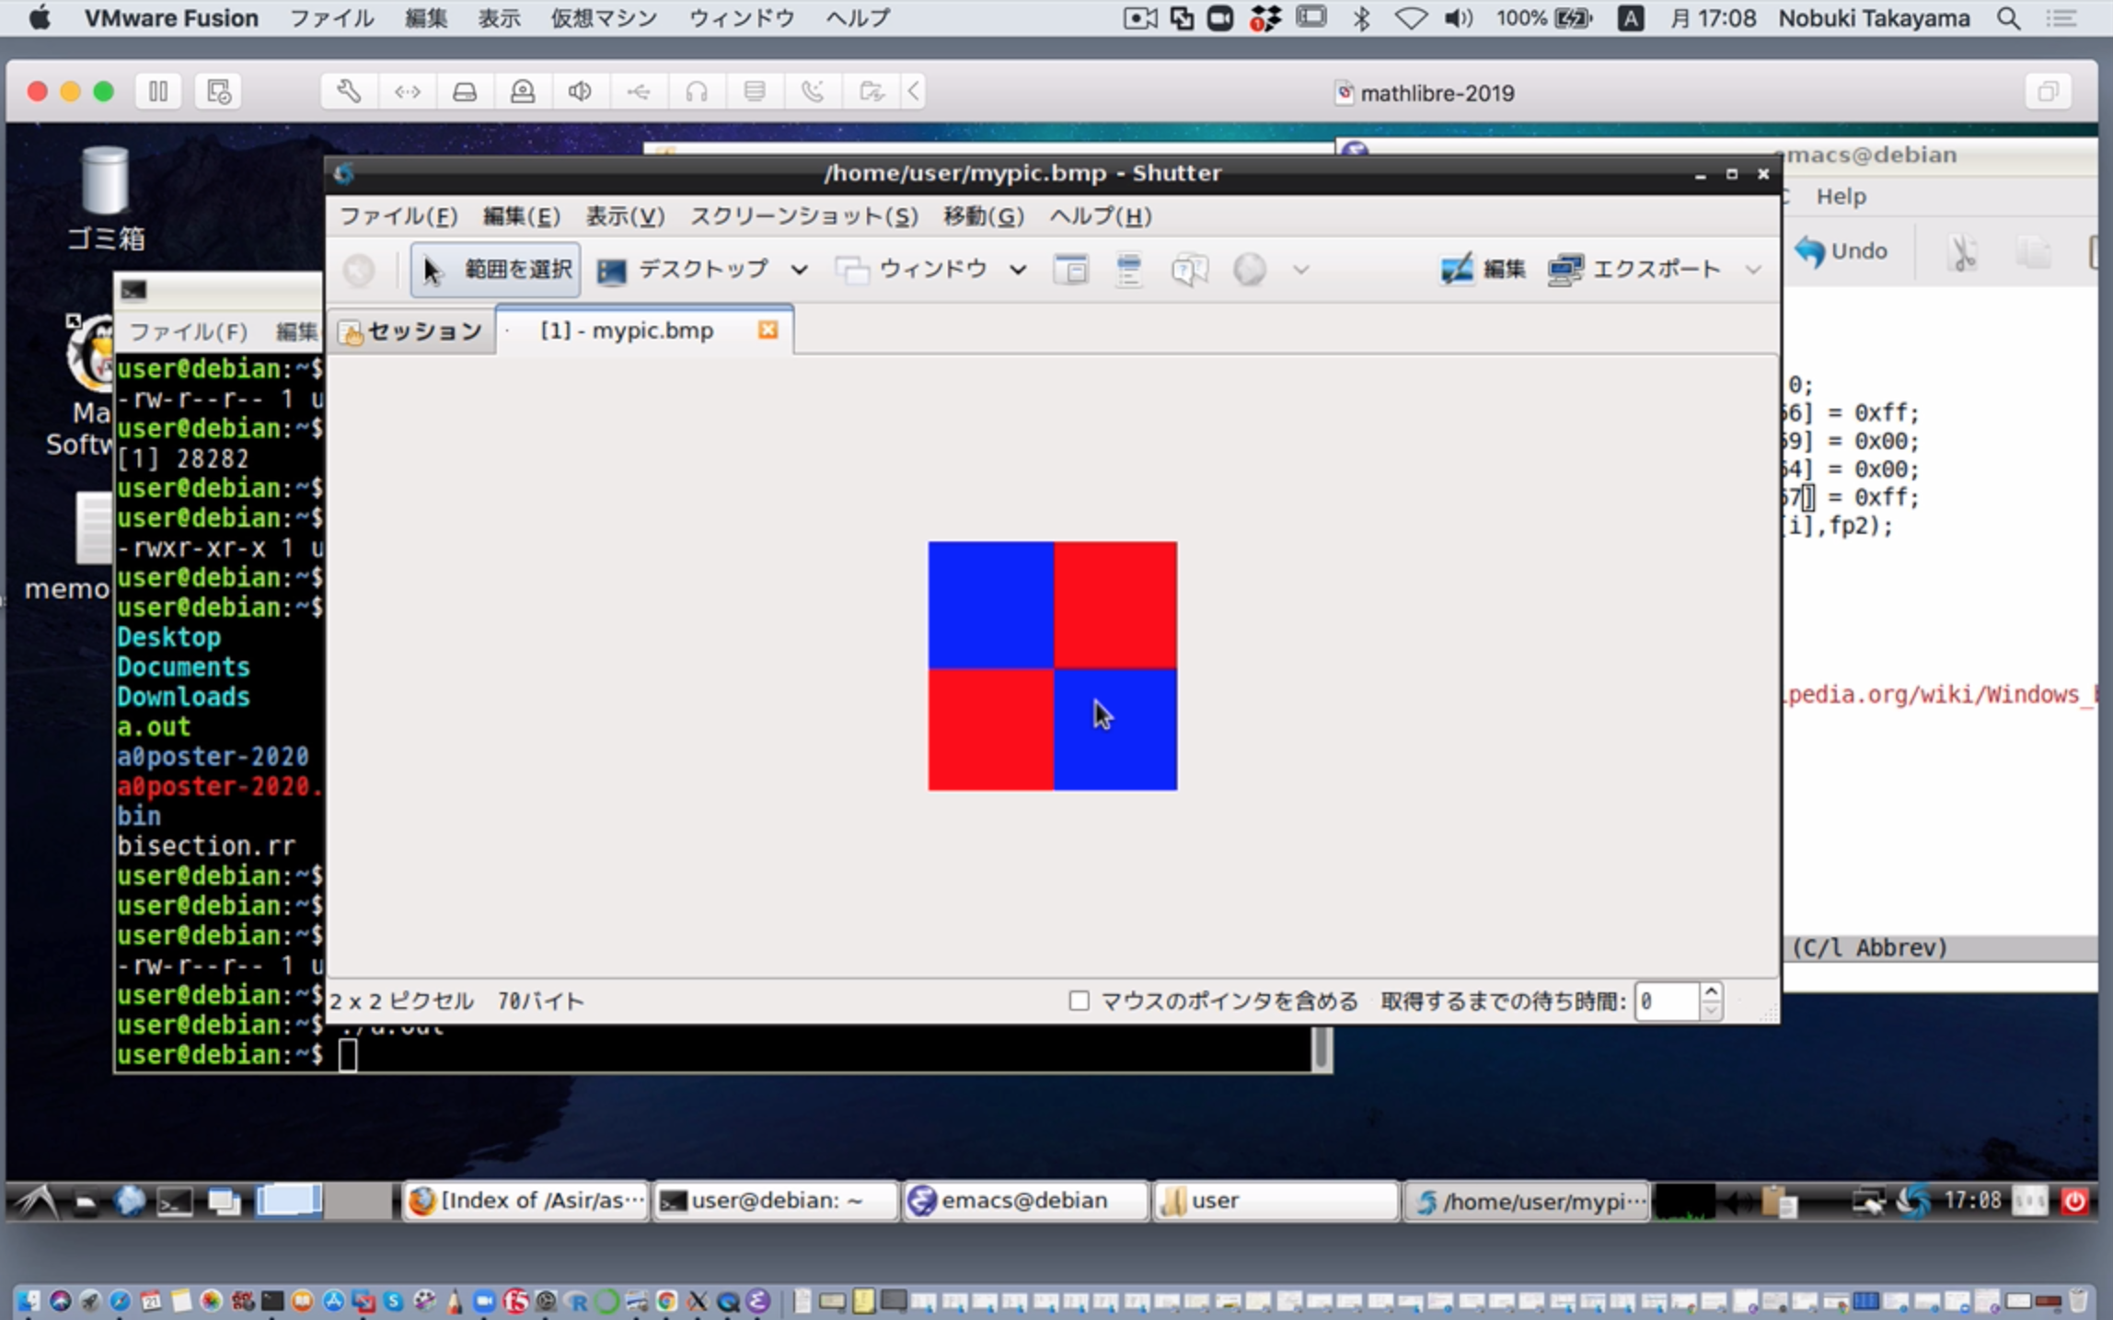This screenshot has height=1320, width=2113.
Task: Switch to Index of /Asir taskbar item
Action: pos(526,1200)
